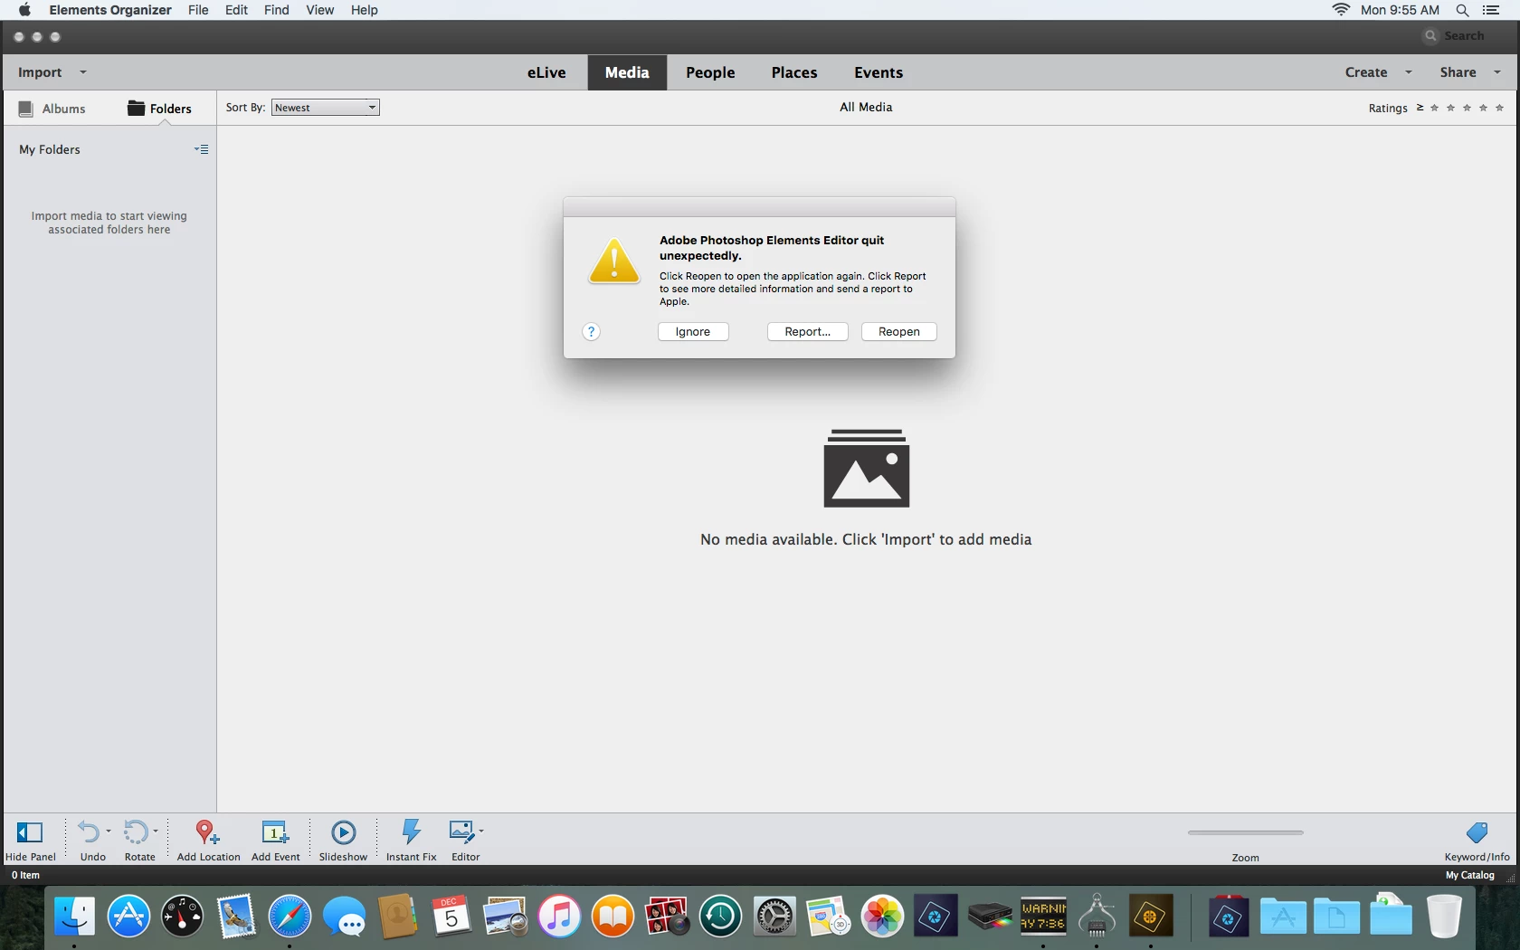This screenshot has height=950, width=1520.
Task: Open the Editor icon
Action: [x=461, y=831]
